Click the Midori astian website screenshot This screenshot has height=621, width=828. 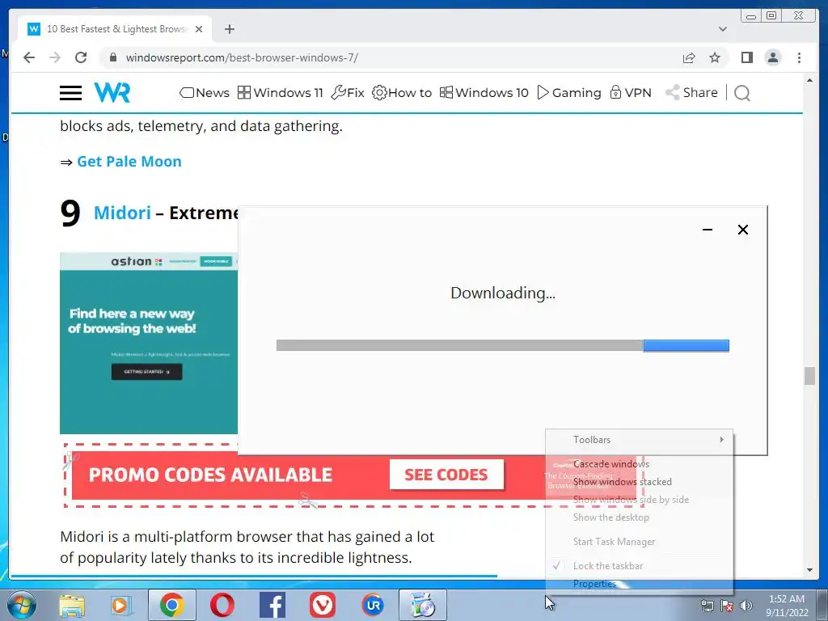click(x=149, y=343)
